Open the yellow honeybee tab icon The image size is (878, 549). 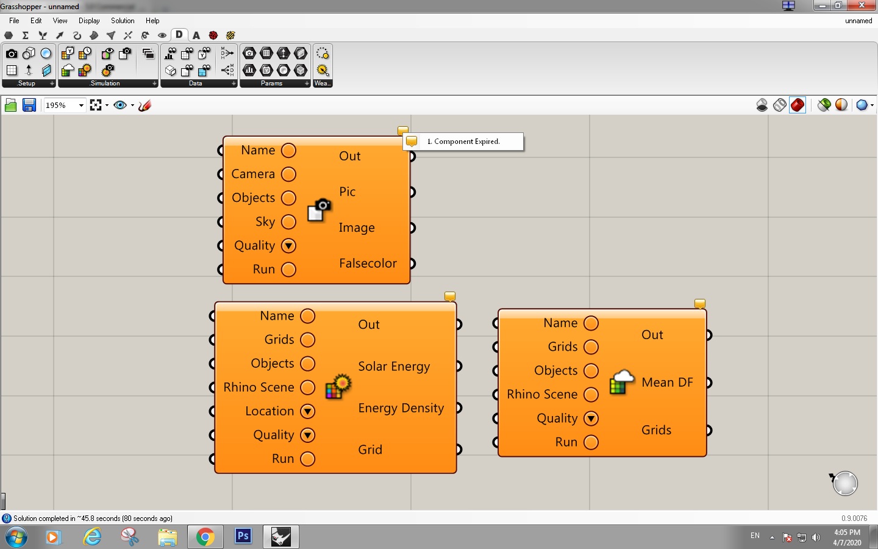tap(230, 35)
